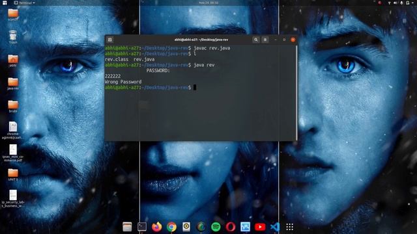Click the terminal search icon
417x234 pixels.
256,40
